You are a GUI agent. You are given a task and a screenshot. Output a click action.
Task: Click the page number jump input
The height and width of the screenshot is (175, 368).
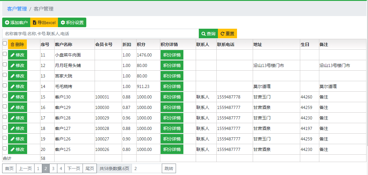point(147,169)
